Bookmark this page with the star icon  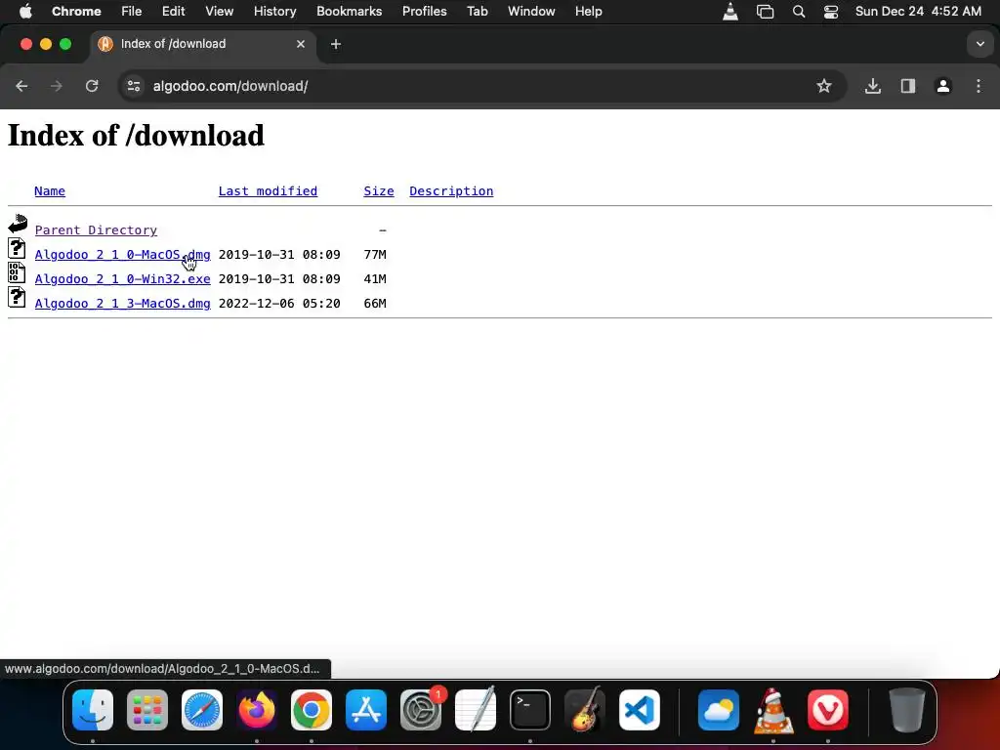tap(824, 86)
